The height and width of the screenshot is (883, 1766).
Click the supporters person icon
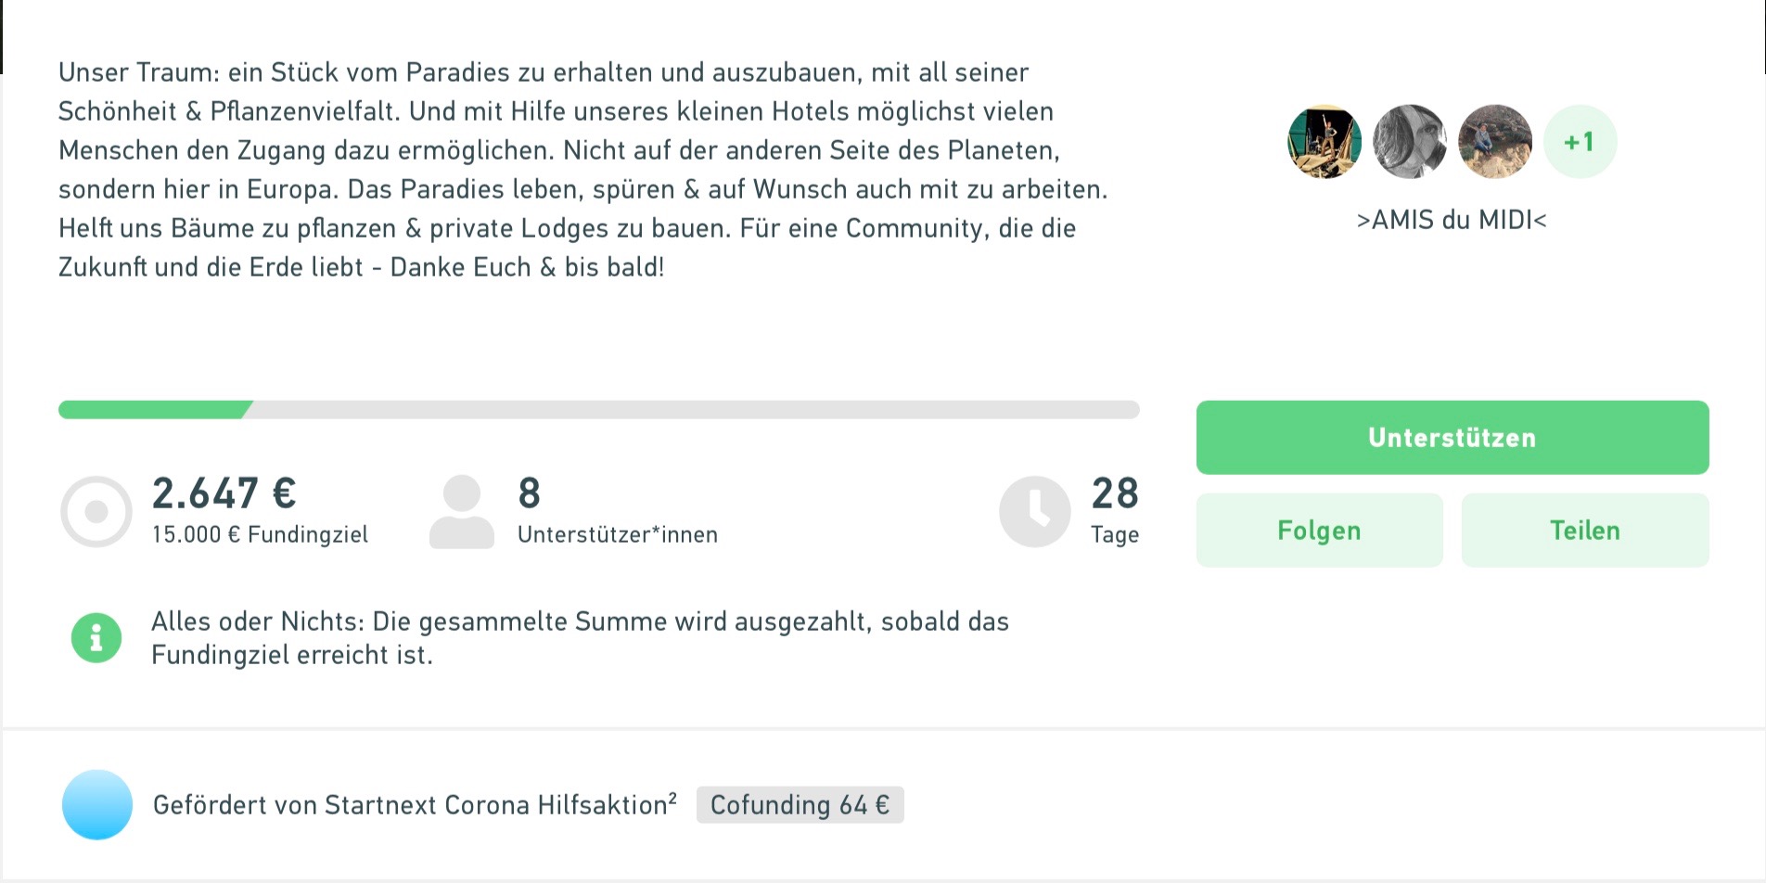coord(462,512)
